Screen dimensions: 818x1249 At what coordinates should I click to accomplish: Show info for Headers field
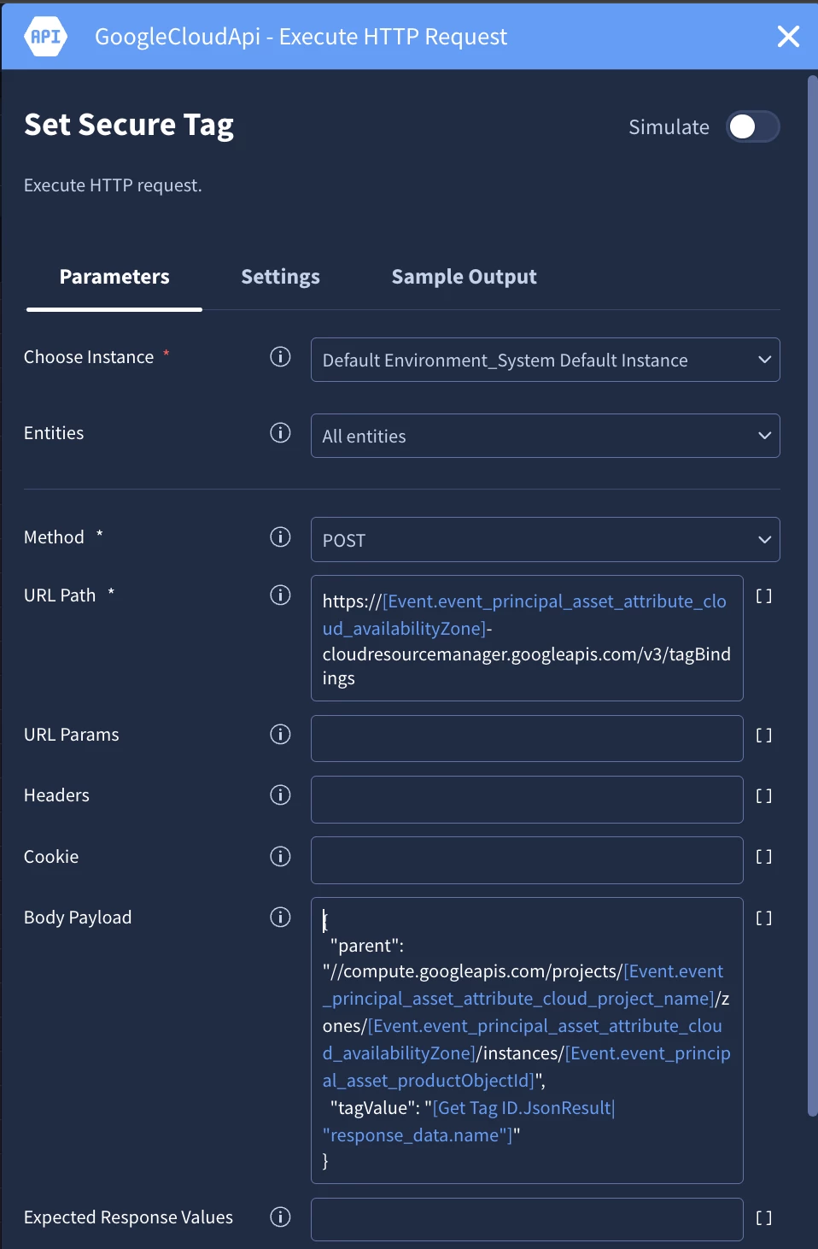click(x=280, y=795)
